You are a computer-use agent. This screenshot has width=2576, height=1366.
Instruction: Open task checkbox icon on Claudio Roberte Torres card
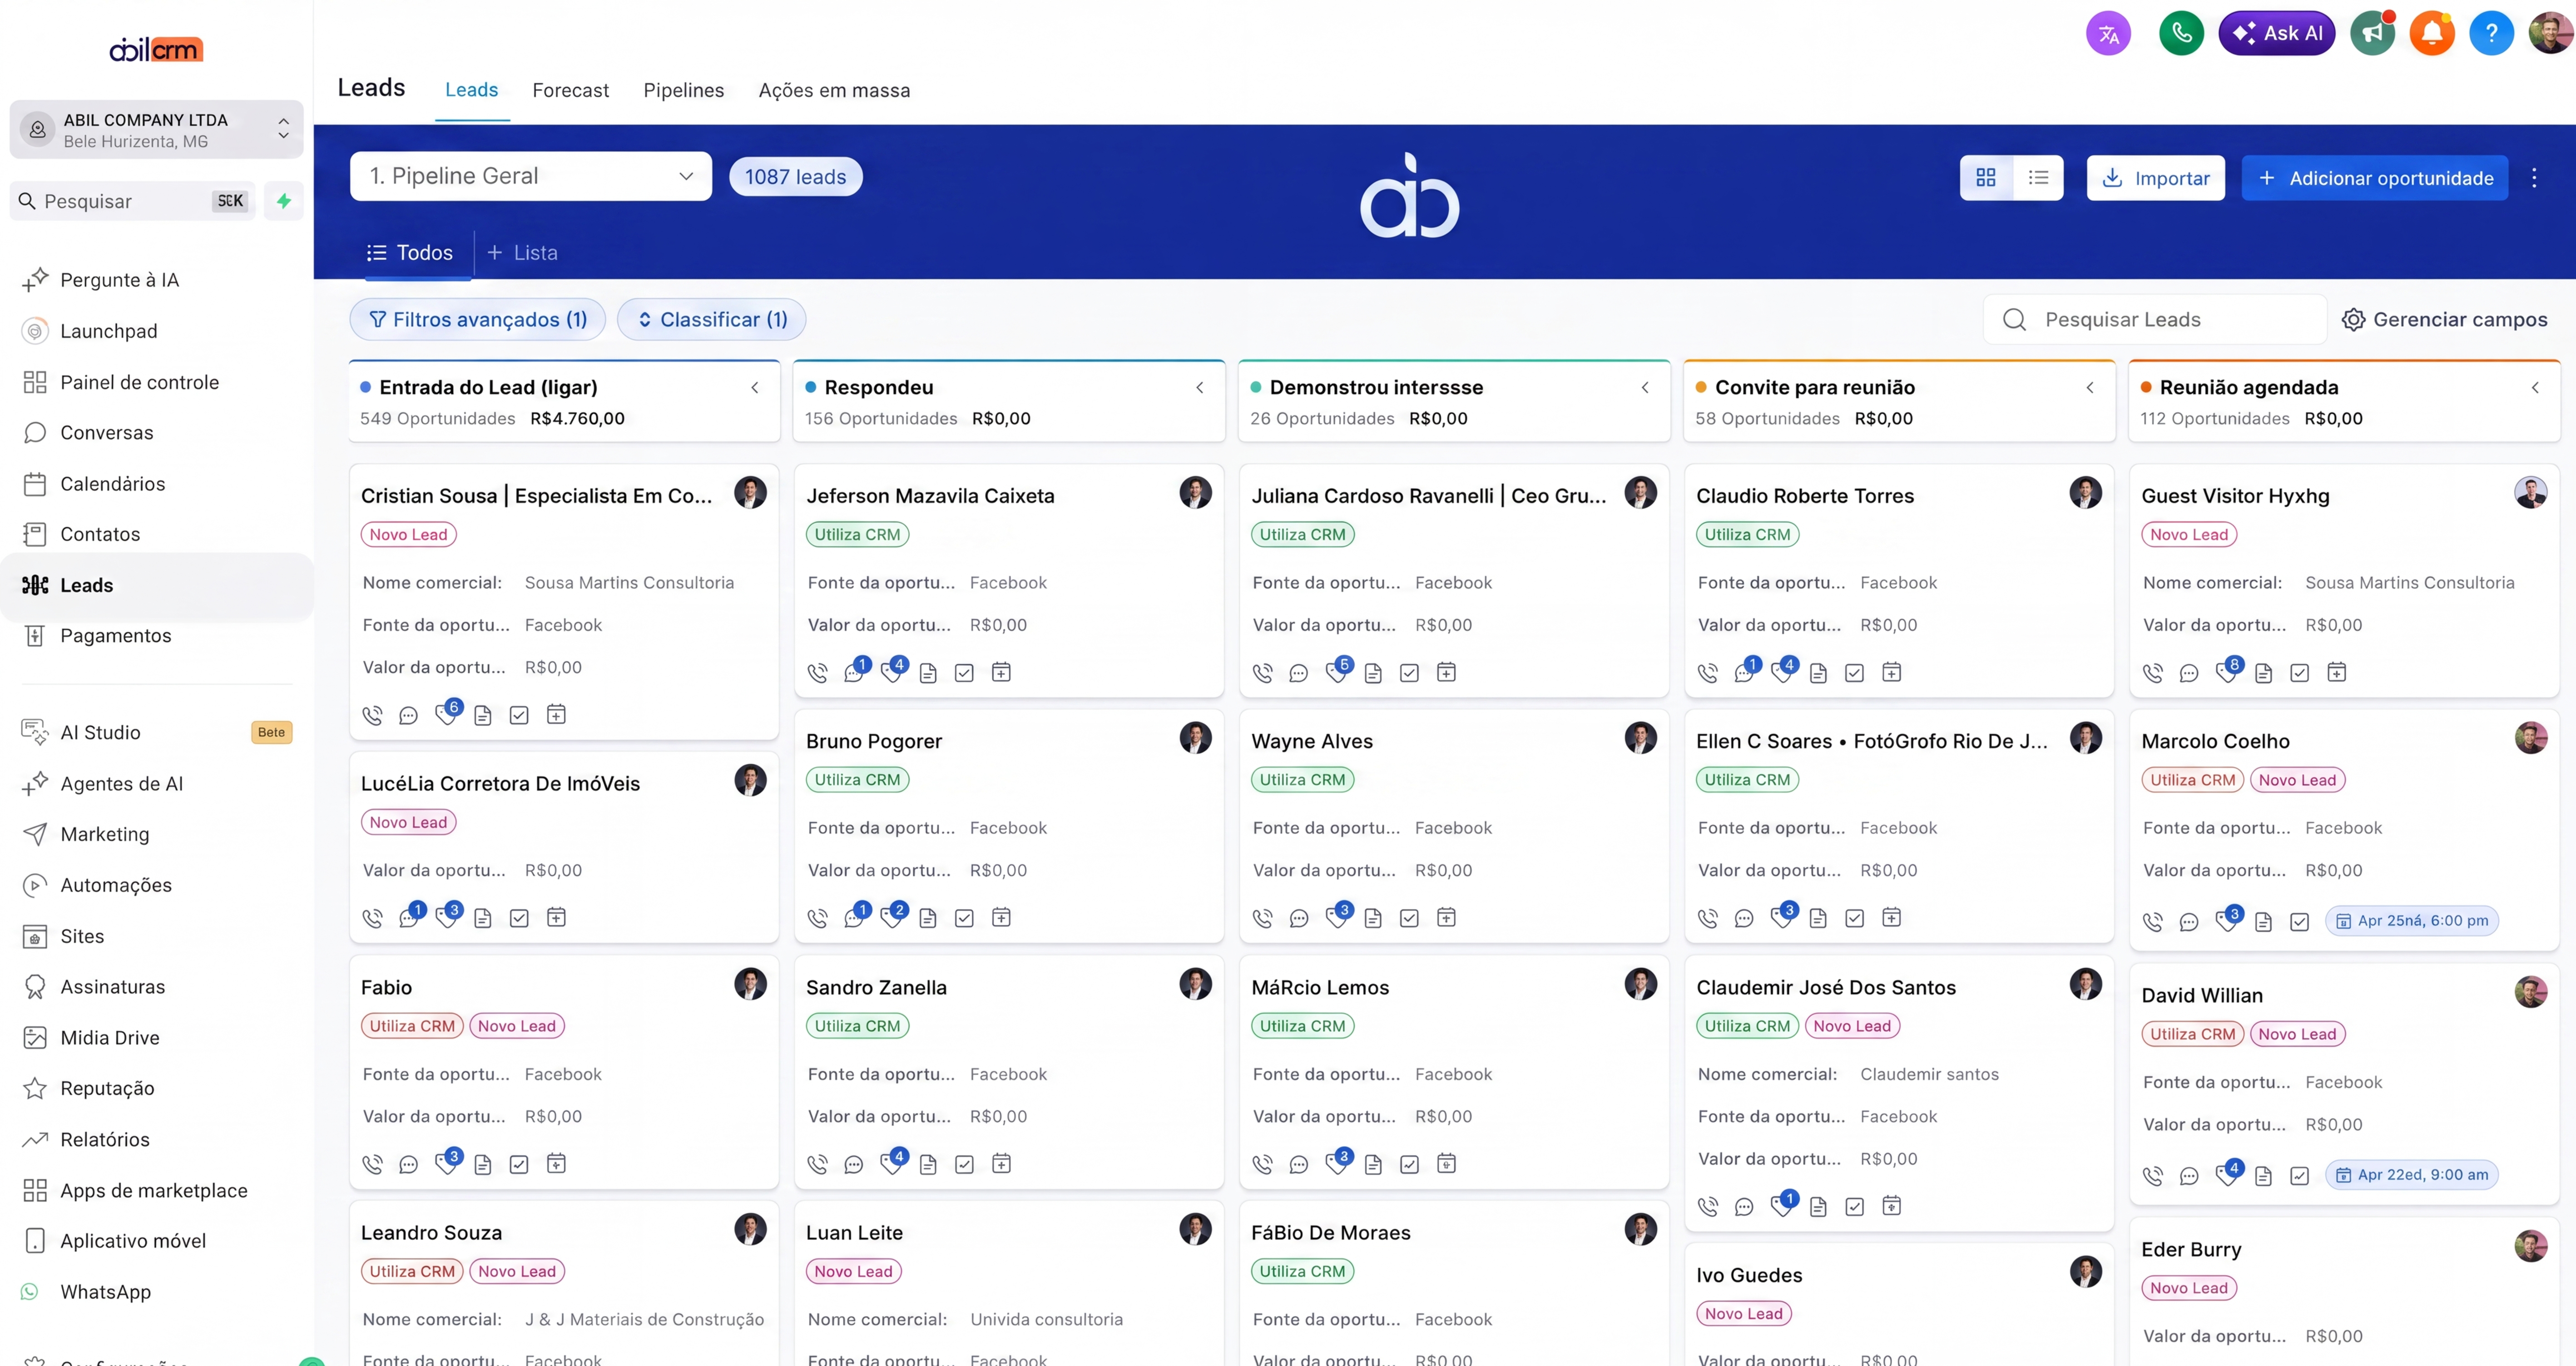pos(1854,673)
